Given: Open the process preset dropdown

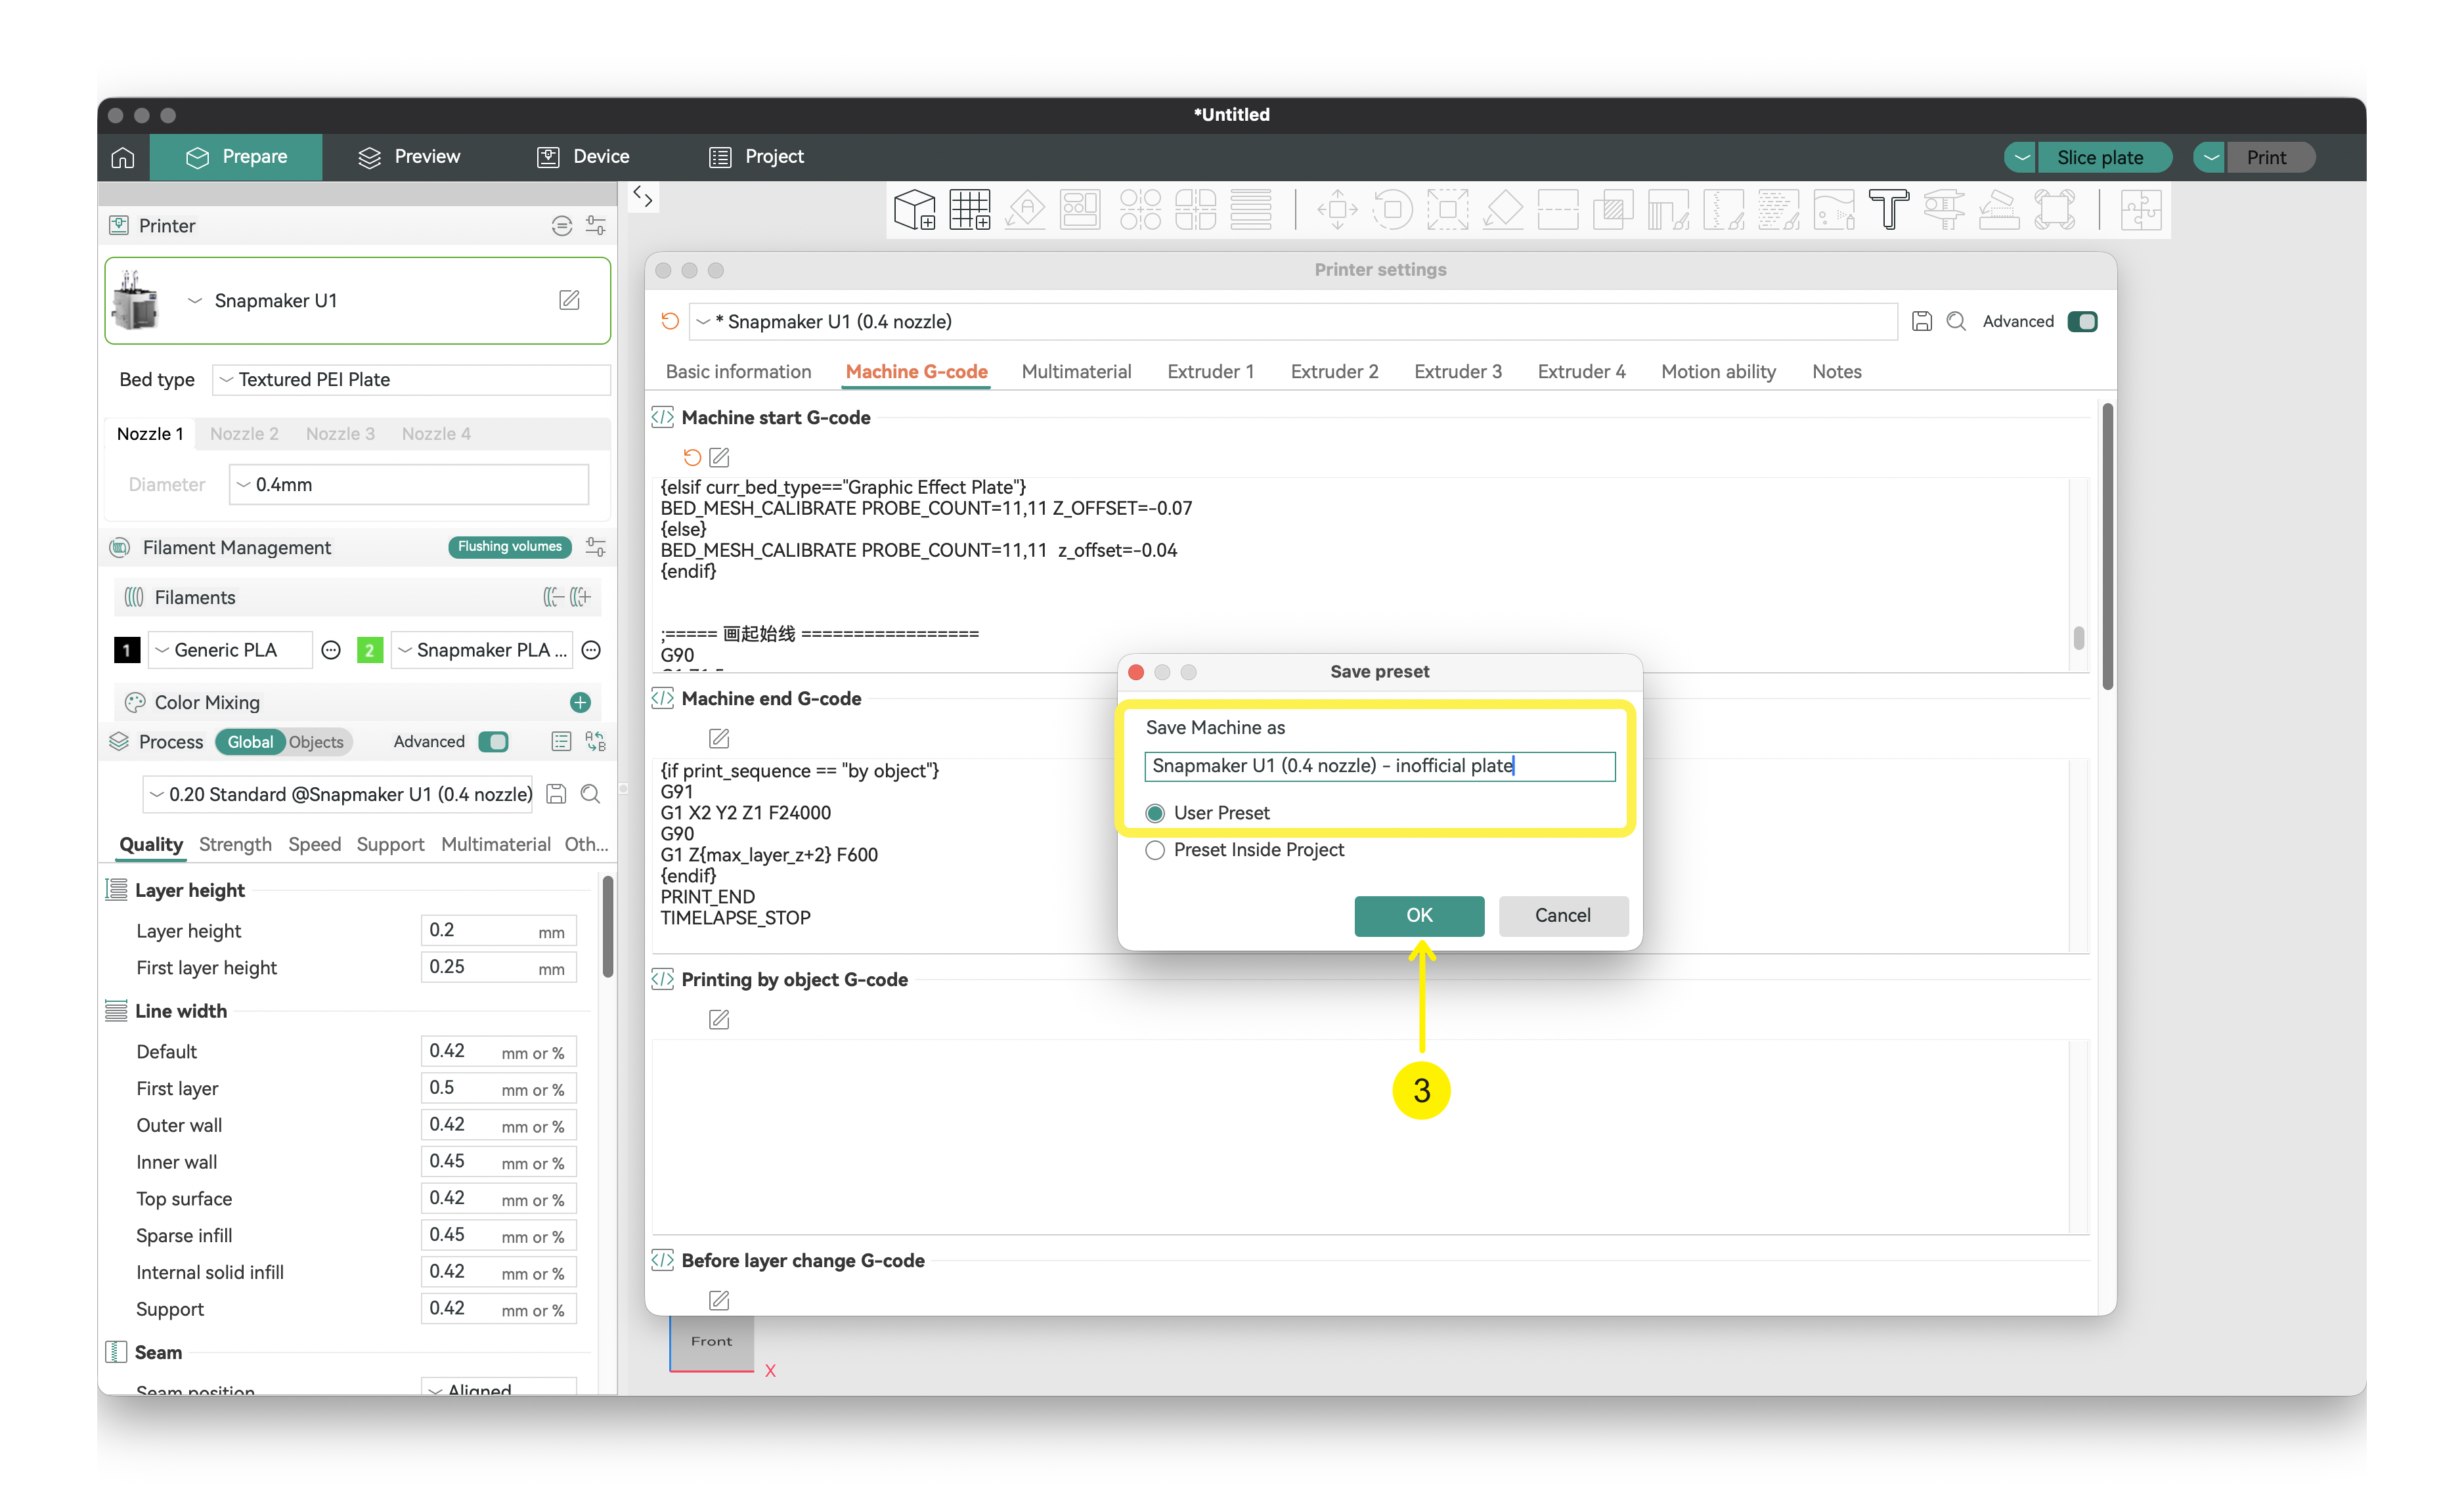Looking at the screenshot, I should (x=338, y=794).
